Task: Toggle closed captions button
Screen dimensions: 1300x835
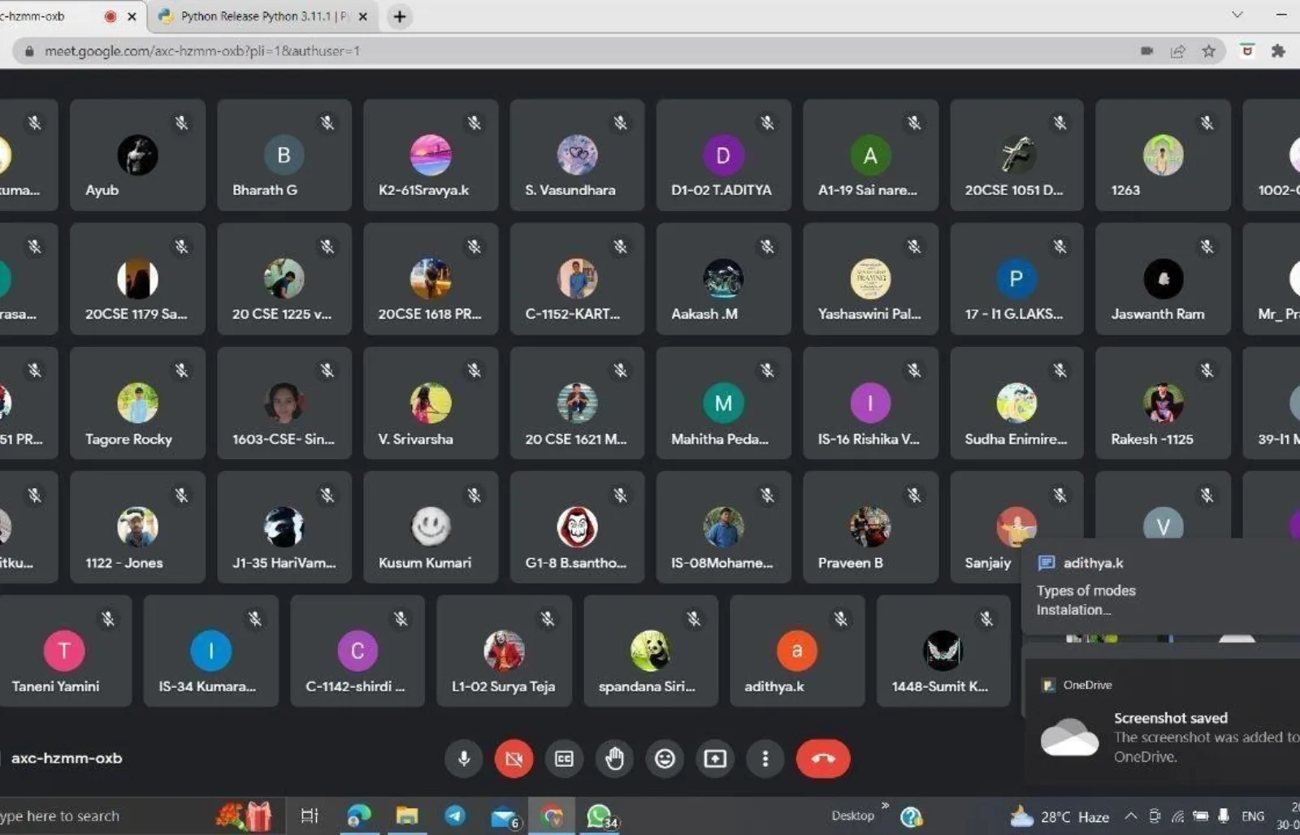Action: pyautogui.click(x=564, y=759)
